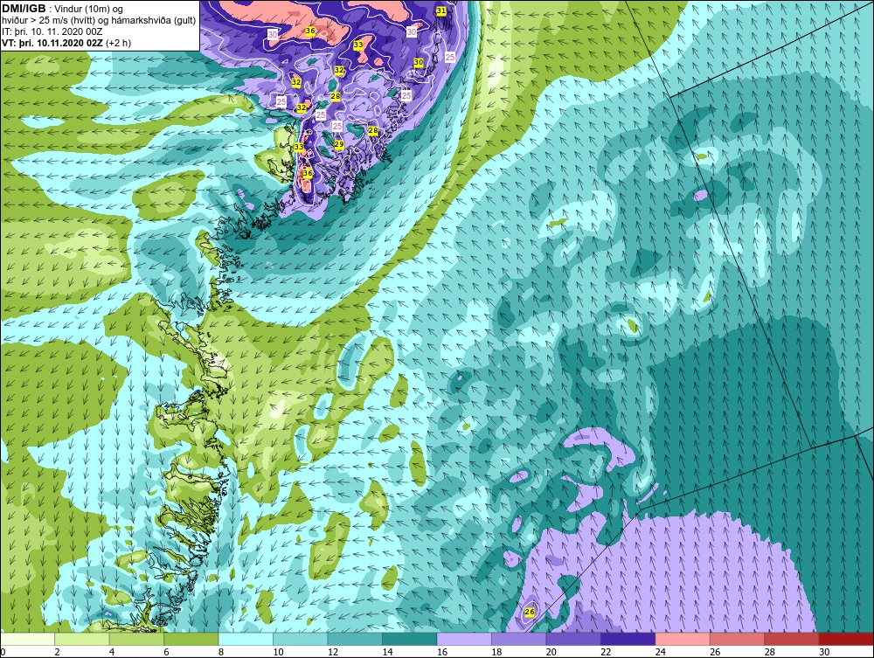Click legend scale number 0
The width and height of the screenshot is (874, 658).
click(x=3, y=652)
